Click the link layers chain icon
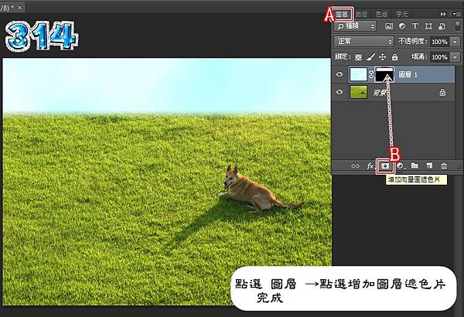Viewport: 464px width, 317px height. point(355,166)
